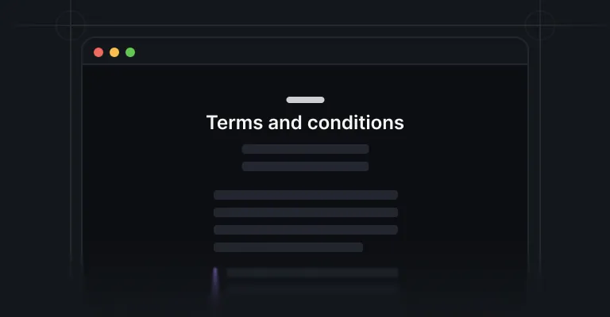610x317 pixels.
Task: Click the yellow minimize dot
Action: 114,52
